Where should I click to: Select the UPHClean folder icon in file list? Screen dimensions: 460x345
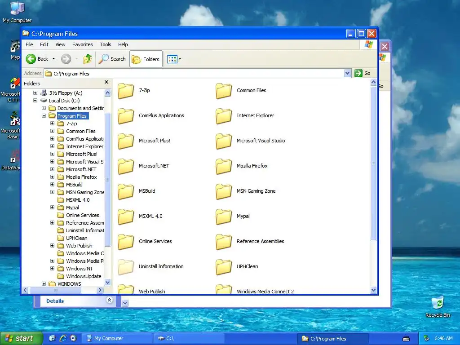click(x=224, y=267)
